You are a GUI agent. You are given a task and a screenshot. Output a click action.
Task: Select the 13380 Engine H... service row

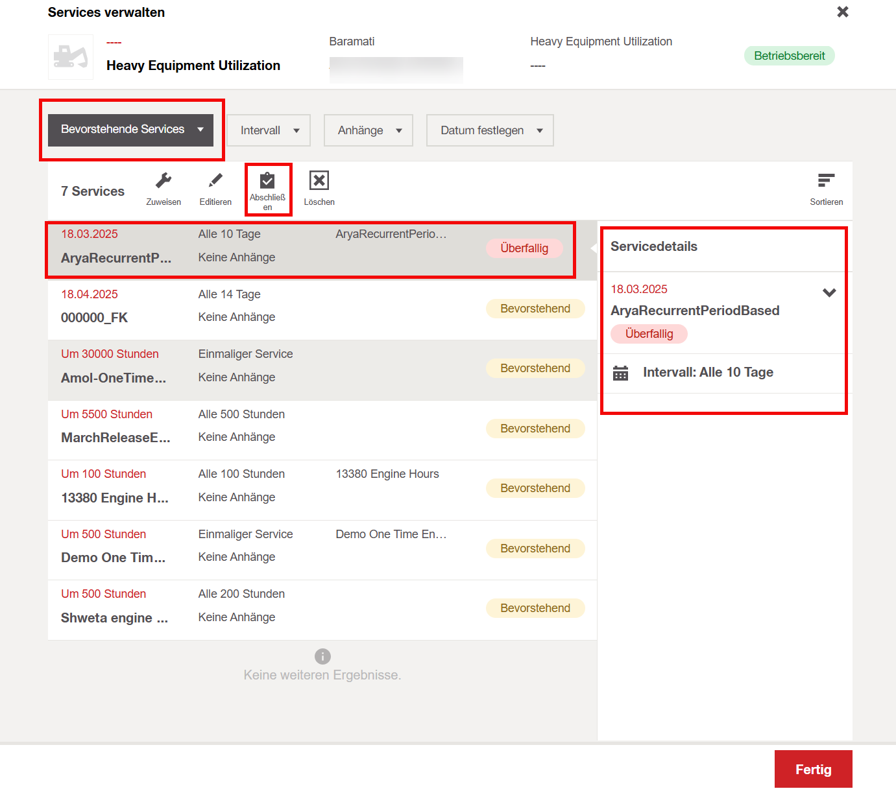[322, 490]
